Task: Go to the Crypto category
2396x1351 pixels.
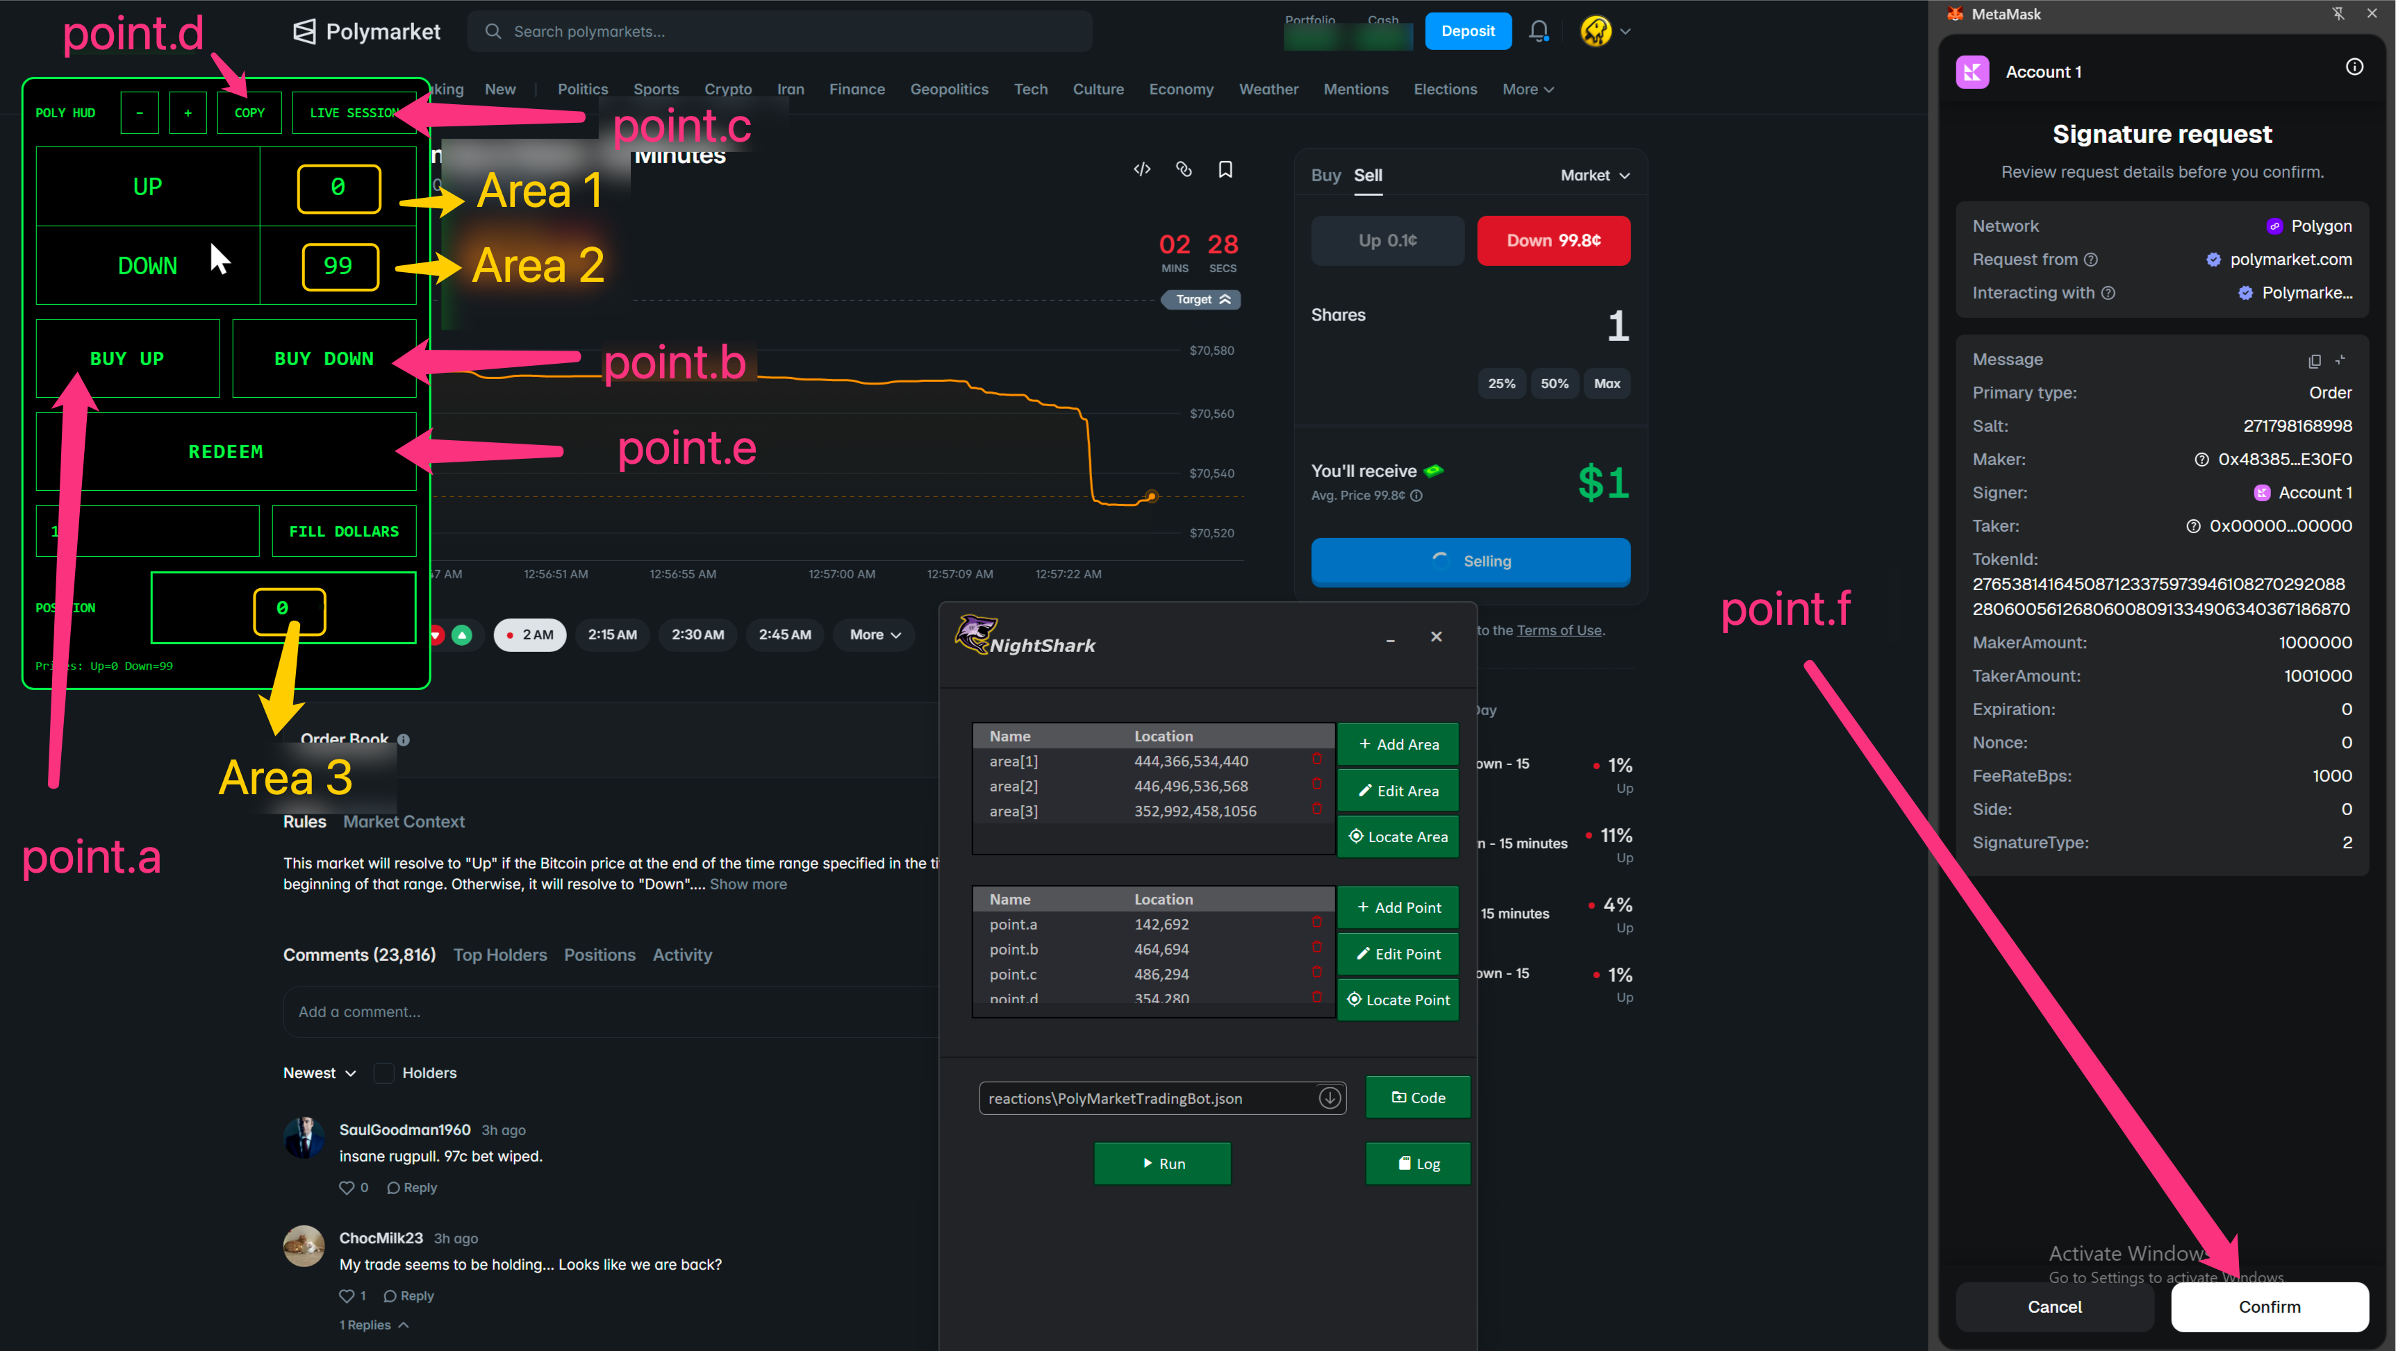Action: point(728,90)
